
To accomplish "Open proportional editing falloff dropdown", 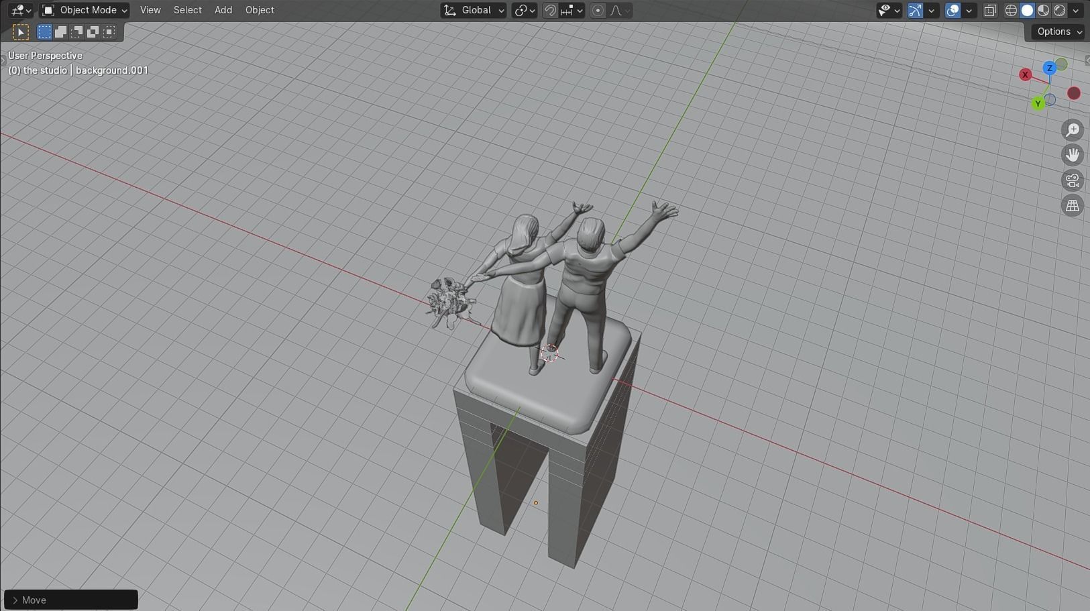I will tap(620, 10).
